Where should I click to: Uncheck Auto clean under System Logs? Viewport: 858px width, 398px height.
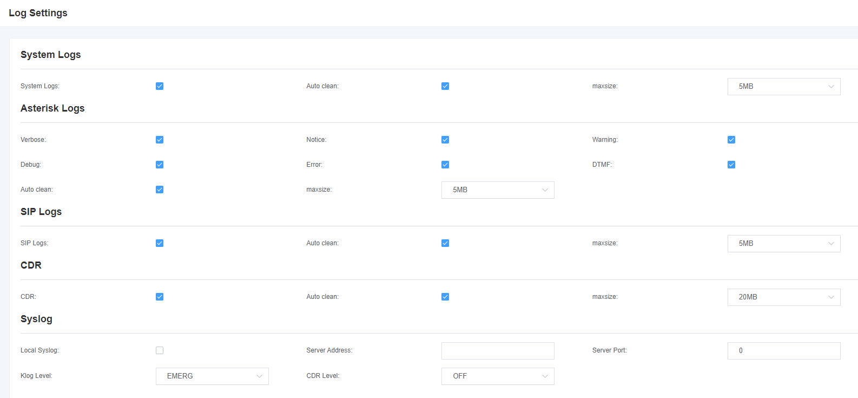[x=445, y=86]
